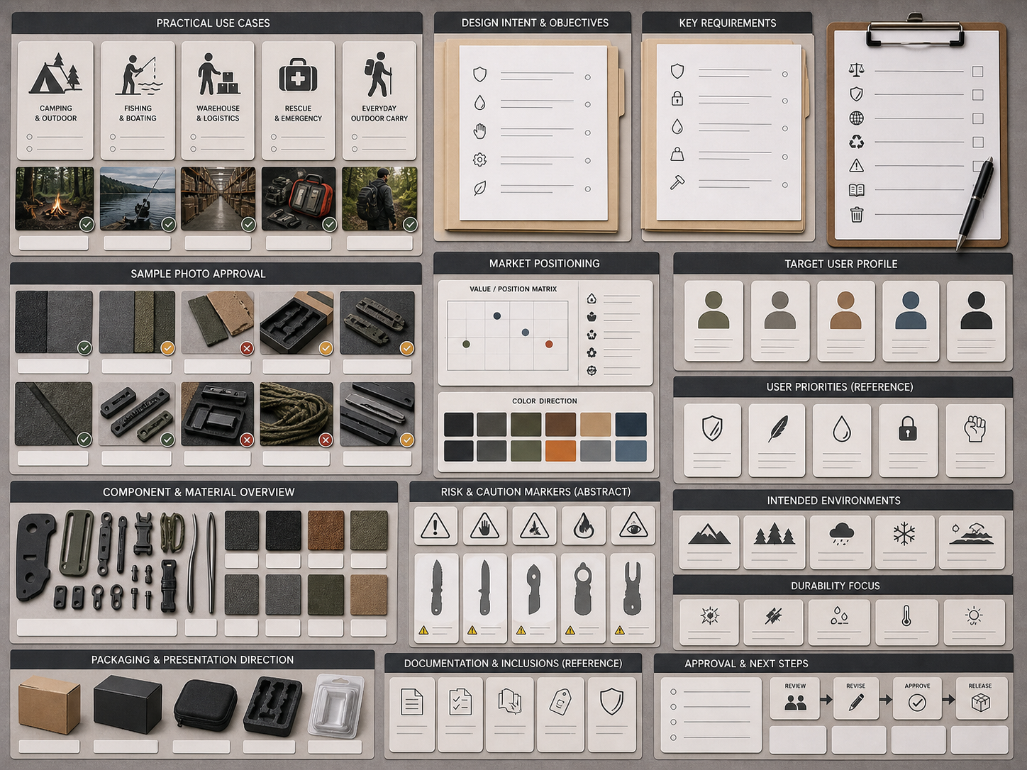Click the olive dot in Value / Position Matrix
This screenshot has width=1027, height=770.
466,344
